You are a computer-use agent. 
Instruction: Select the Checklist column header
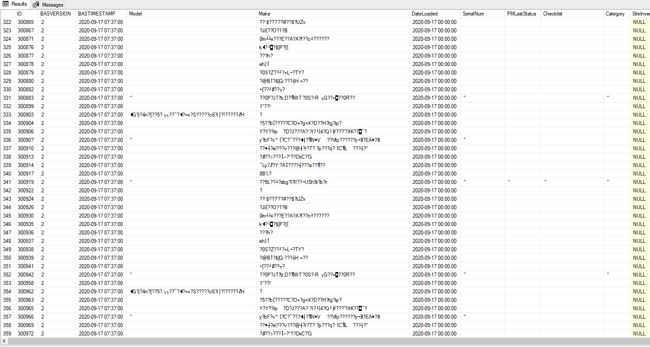(572, 14)
